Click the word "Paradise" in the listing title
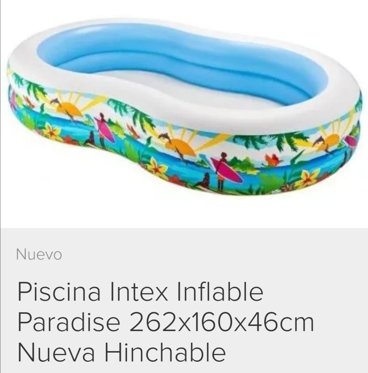This screenshot has width=368, height=373. pos(69,322)
